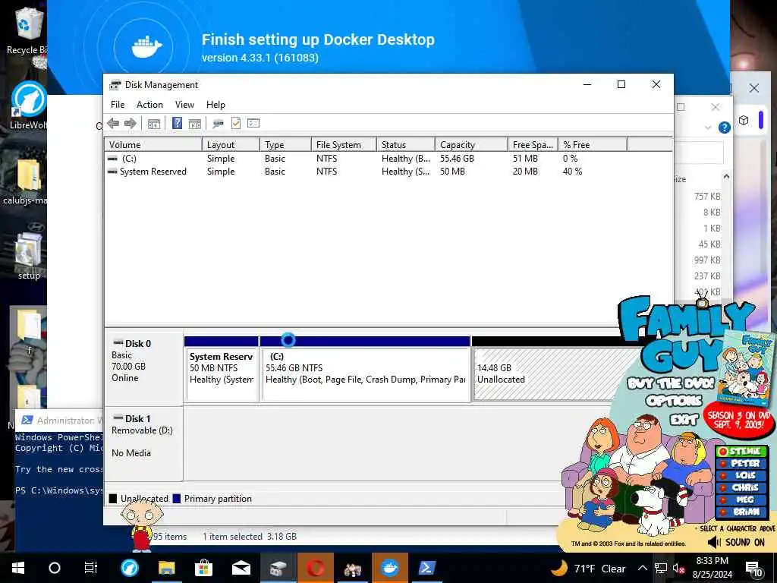Click the black Unallocated legend swatch
This screenshot has height=583, width=777.
pos(113,499)
